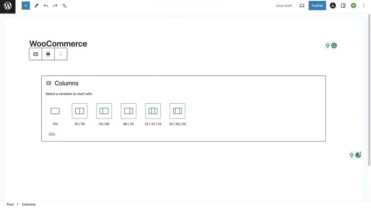Open the Astra settings icon
Image resolution: width=371 pixels, height=208 pixels.
point(333,6)
